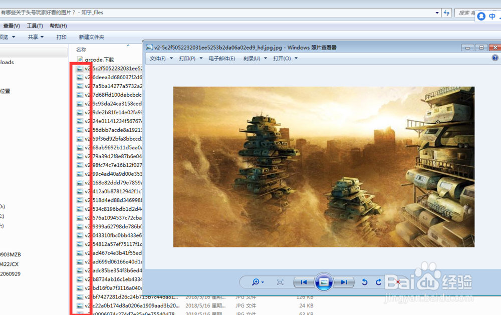Select file icon for 9de2b81fe14e02fa93

click(x=80, y=113)
